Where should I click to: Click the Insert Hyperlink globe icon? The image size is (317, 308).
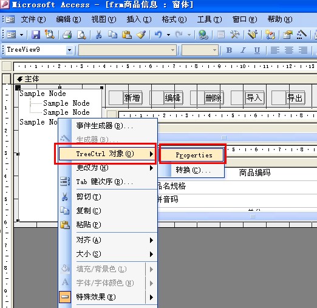[x=203, y=35]
